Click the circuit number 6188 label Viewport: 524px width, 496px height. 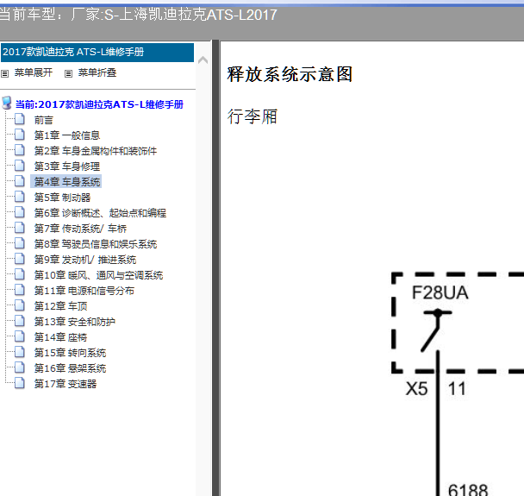pos(468,490)
